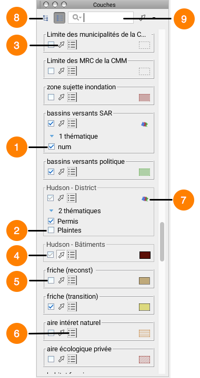Image resolution: width=200 pixels, height=378 pixels.
Task: Click the friche (transition) yellow swatch
Action: tap(144, 307)
